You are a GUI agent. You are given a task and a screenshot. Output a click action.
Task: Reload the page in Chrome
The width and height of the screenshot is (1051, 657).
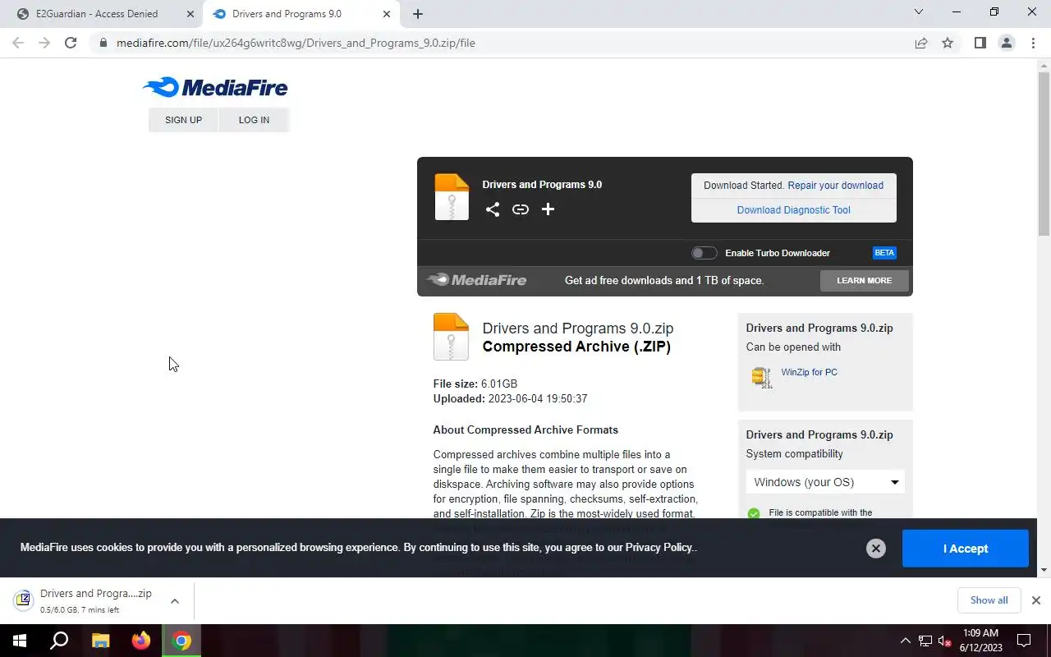tap(71, 43)
